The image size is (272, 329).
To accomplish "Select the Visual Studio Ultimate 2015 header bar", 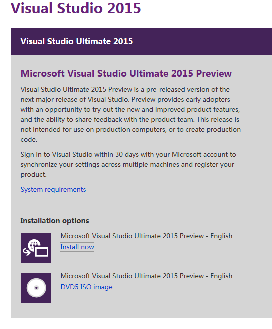I will pos(141,42).
